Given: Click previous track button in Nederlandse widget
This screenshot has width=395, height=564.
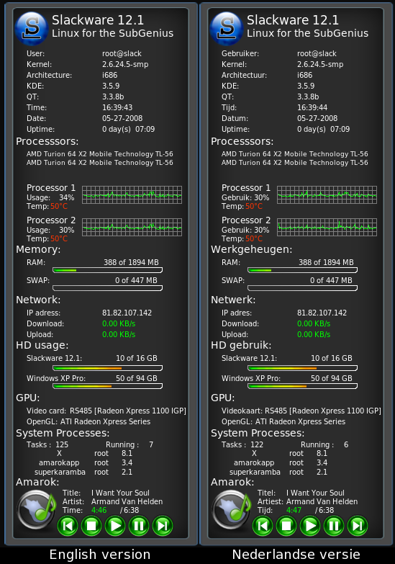Looking at the screenshot, I should coord(263,526).
